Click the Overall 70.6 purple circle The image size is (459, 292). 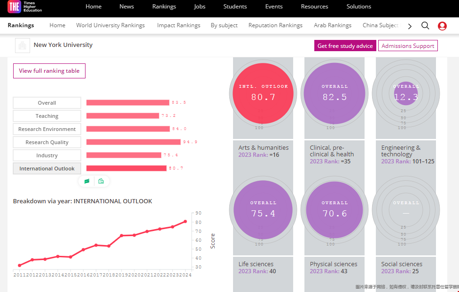[x=335, y=210]
